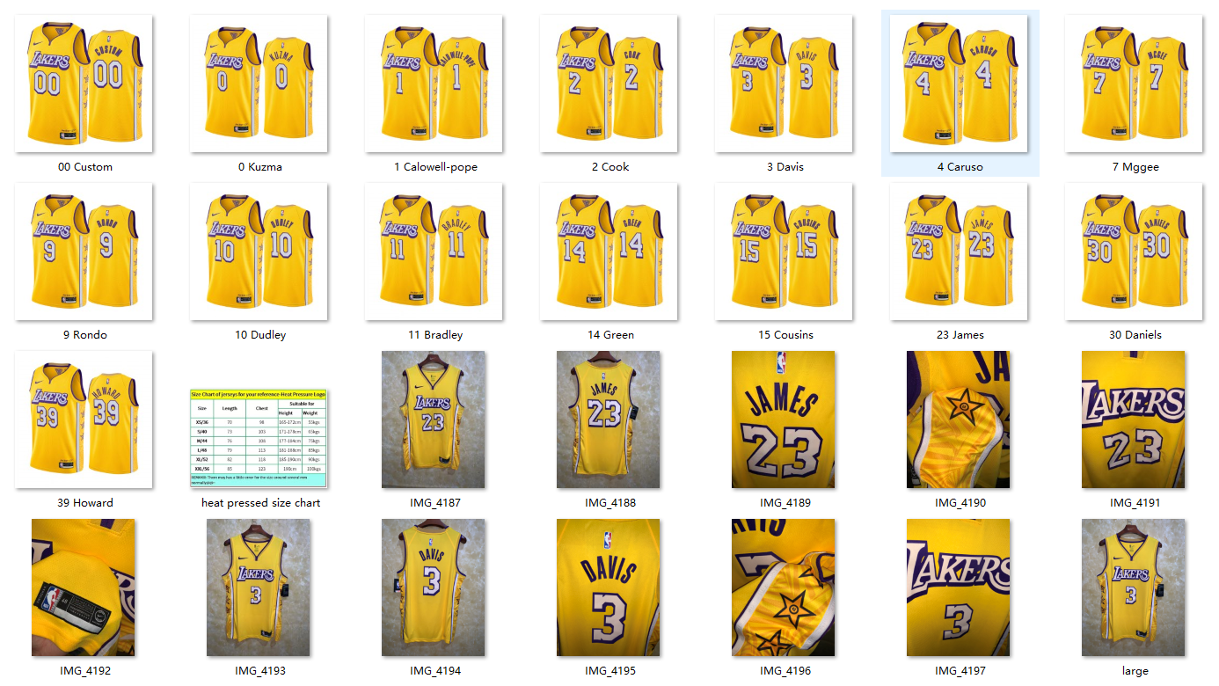Select photo thumbnail IMG_4188

609,420
